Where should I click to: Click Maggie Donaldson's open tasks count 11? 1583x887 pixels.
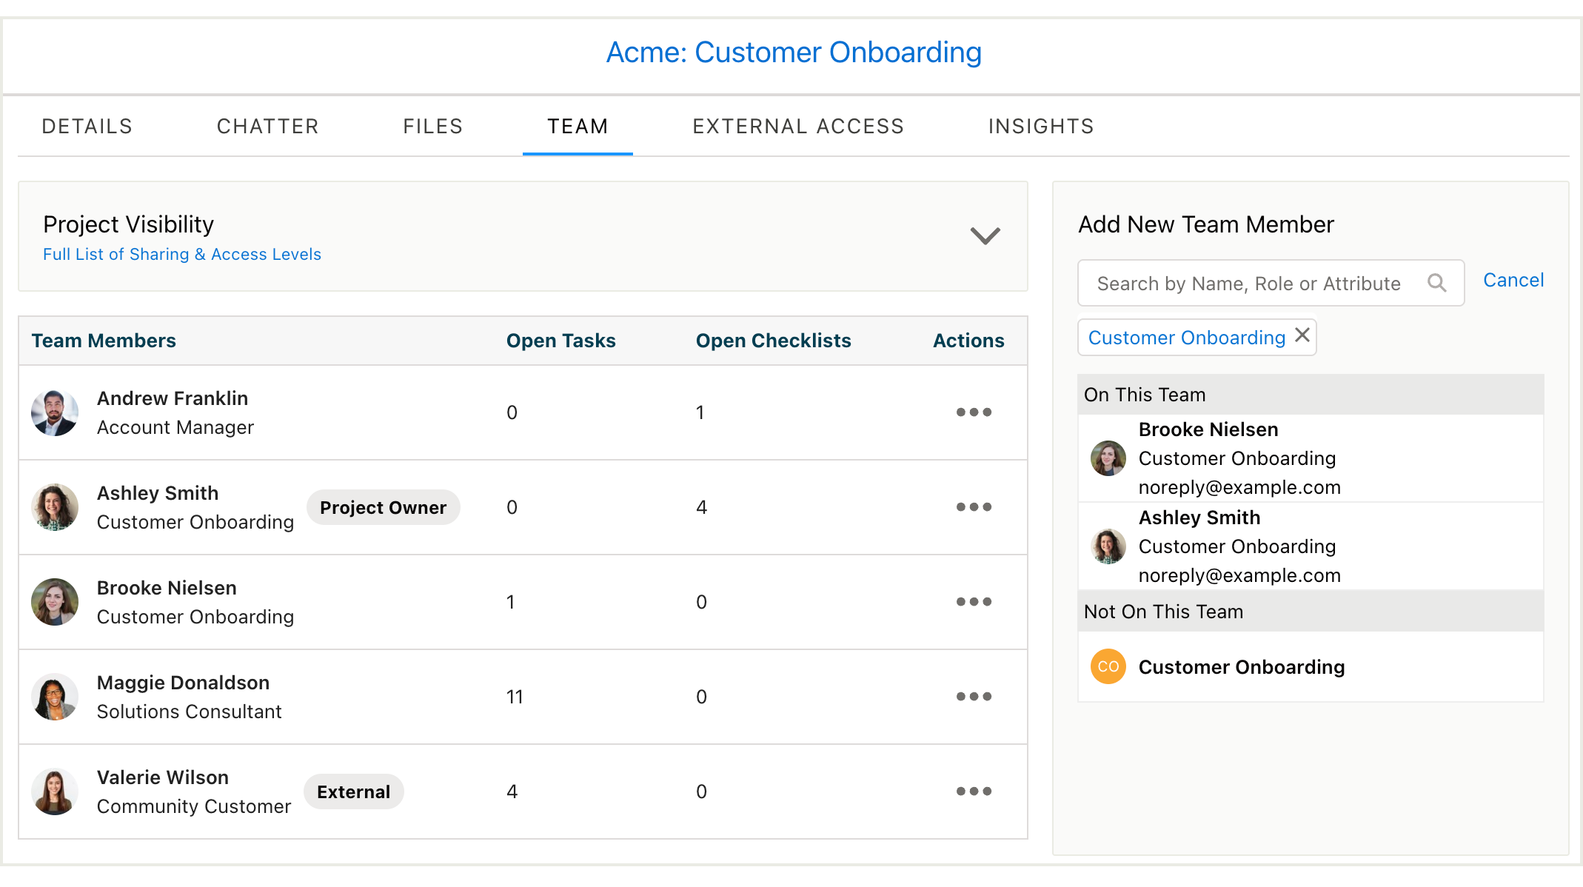515,697
